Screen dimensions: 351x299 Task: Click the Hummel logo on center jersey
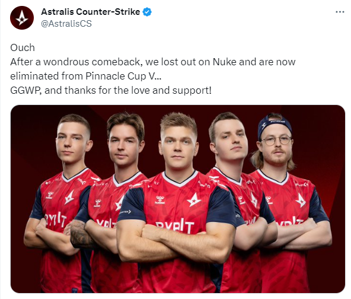(x=160, y=200)
